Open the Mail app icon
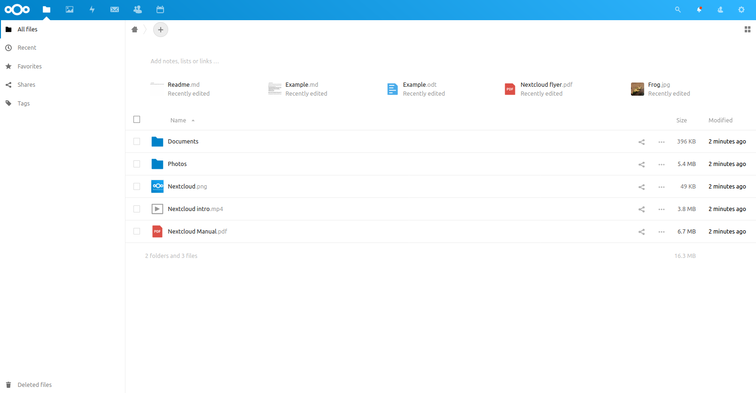This screenshot has height=393, width=756. point(115,9)
